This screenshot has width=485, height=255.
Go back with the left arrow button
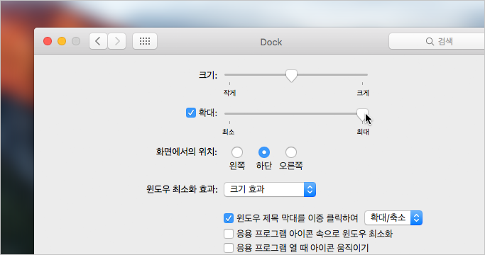[x=99, y=41]
